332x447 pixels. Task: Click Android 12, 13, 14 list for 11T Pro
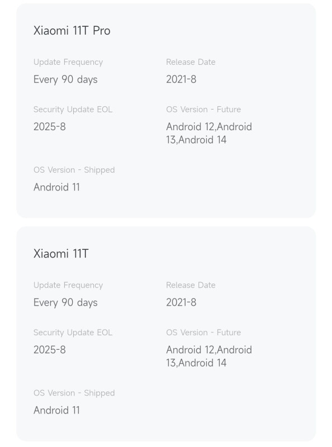click(x=209, y=133)
